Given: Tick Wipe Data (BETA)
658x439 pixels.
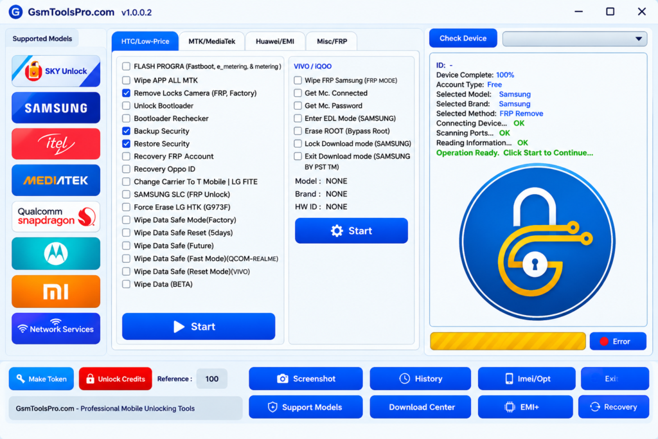Looking at the screenshot, I should pos(126,284).
